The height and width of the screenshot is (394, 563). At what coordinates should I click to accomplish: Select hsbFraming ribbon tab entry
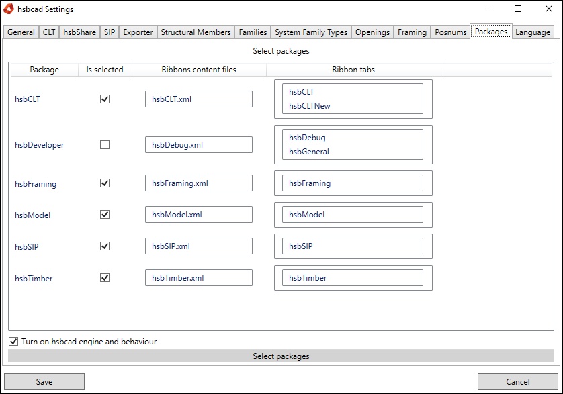click(310, 183)
